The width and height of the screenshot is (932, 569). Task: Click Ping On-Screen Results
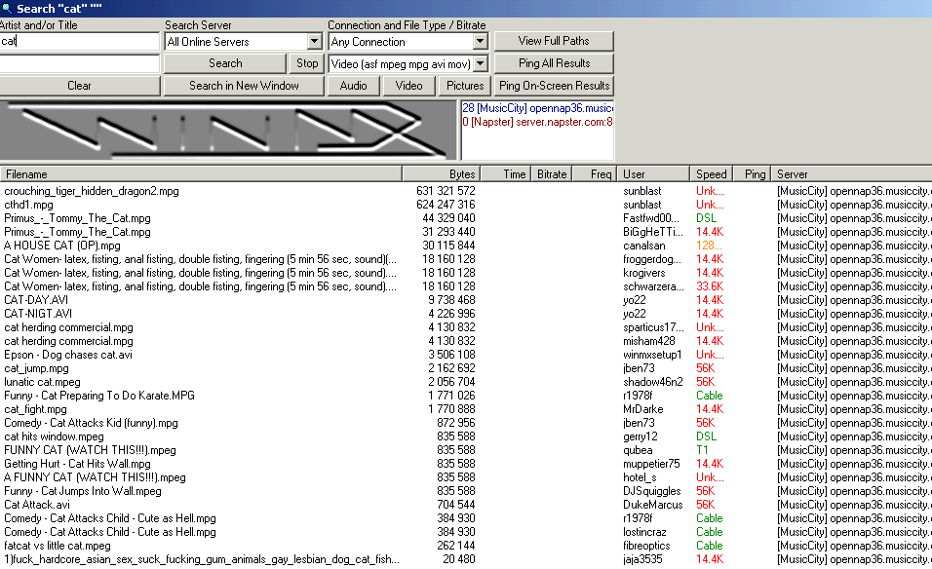(554, 86)
